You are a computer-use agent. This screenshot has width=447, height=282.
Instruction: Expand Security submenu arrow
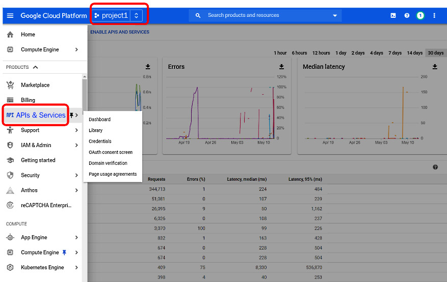point(76,175)
